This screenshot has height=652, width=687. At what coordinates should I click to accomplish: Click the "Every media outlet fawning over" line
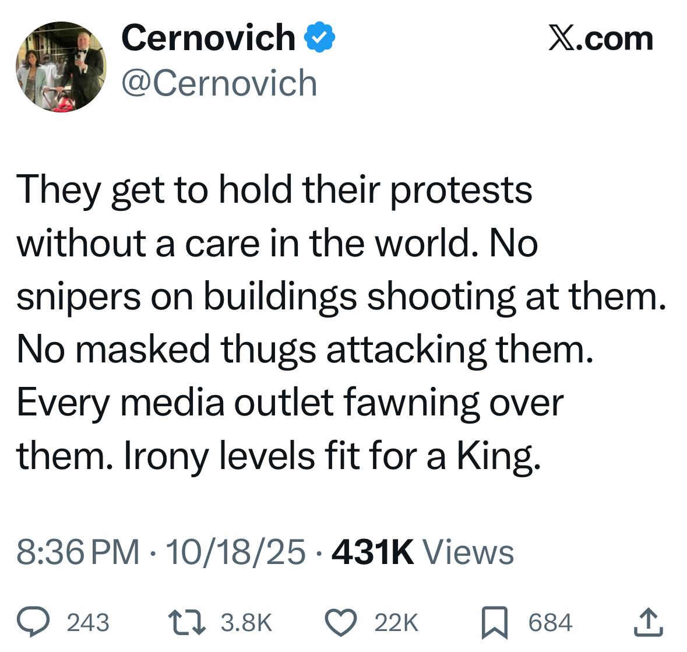(290, 403)
